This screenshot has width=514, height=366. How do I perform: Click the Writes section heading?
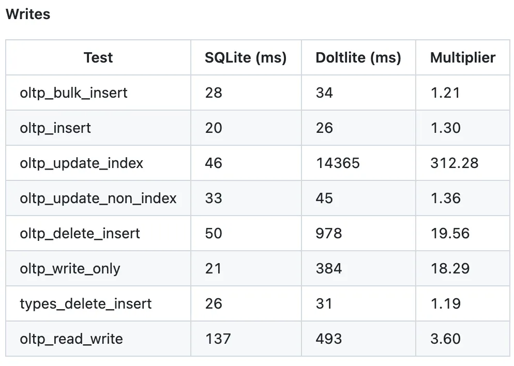point(28,14)
